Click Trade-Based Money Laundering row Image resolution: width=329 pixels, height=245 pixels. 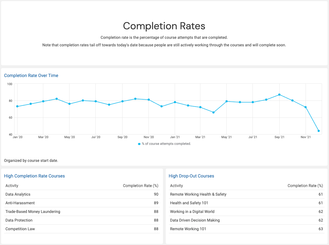point(82,212)
